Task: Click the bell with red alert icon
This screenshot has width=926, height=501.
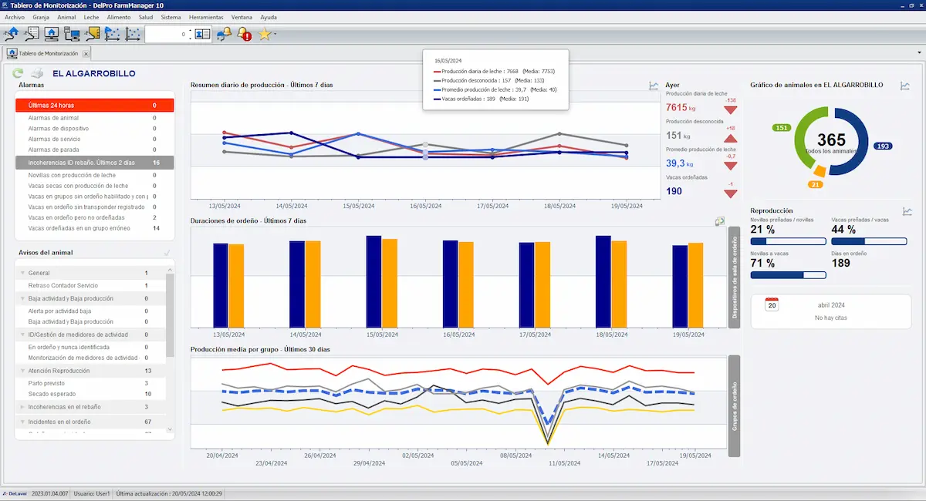Action: (244, 34)
